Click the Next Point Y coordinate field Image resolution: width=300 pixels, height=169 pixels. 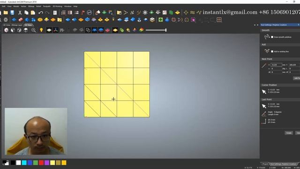click(x=294, y=65)
